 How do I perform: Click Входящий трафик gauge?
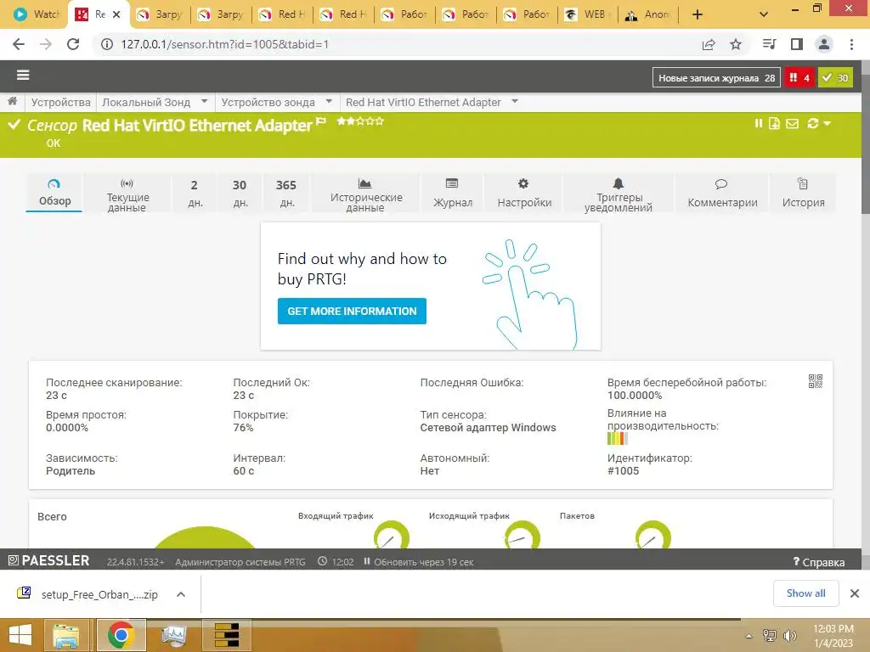coord(391,536)
